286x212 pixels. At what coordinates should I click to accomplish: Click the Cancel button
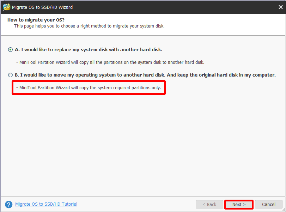(x=269, y=204)
